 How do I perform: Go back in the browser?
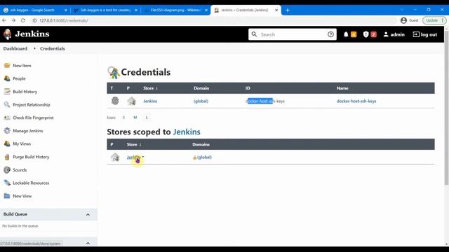pos(4,20)
